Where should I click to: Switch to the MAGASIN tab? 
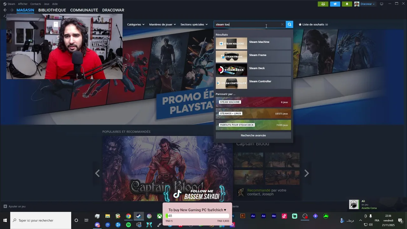pos(25,10)
